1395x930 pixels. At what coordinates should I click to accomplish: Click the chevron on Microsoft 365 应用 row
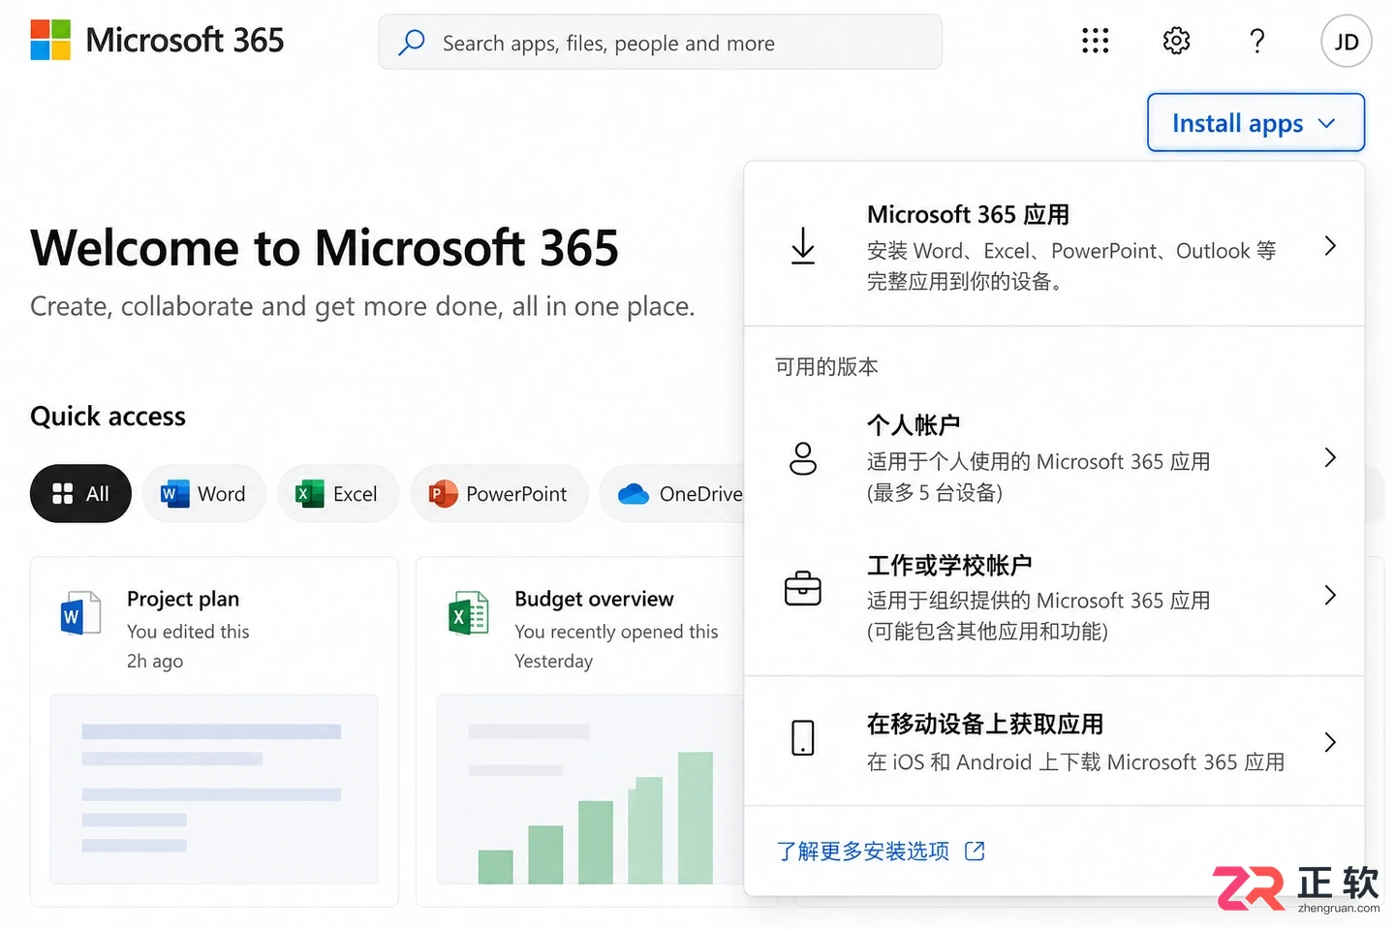click(1330, 246)
